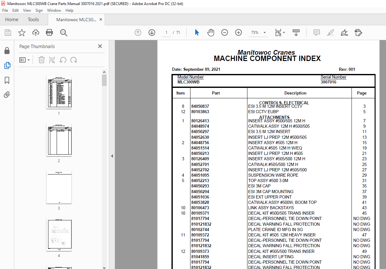Viewport: 386px width, 269px height.
Task: Add a comment note icon
Action: tap(316, 33)
